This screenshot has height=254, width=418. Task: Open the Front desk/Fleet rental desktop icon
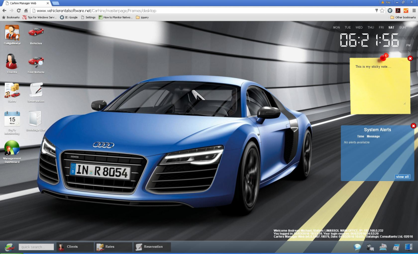(12, 35)
